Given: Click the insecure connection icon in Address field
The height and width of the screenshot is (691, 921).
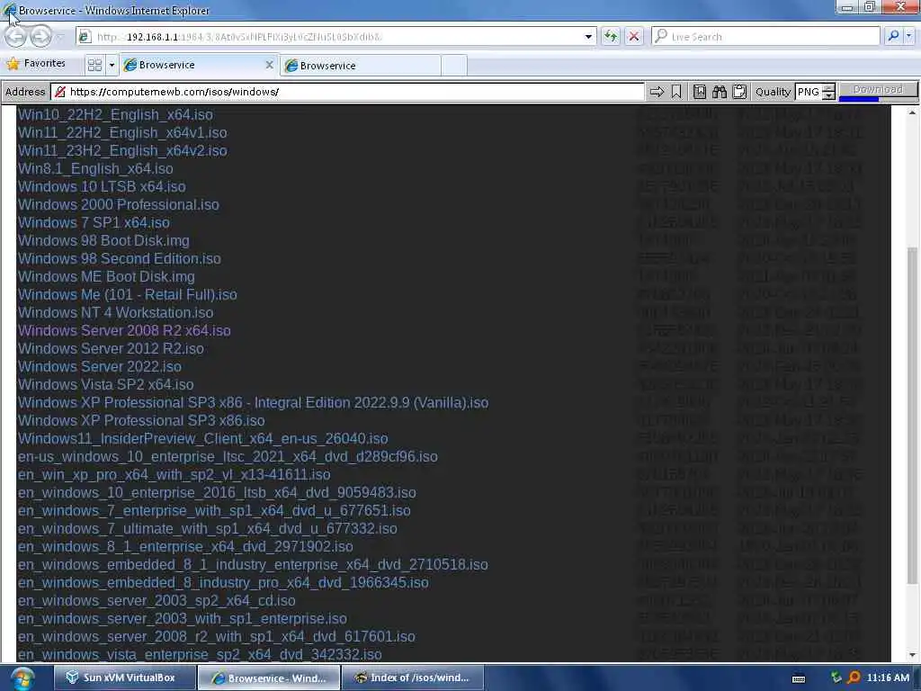Looking at the screenshot, I should coord(60,92).
